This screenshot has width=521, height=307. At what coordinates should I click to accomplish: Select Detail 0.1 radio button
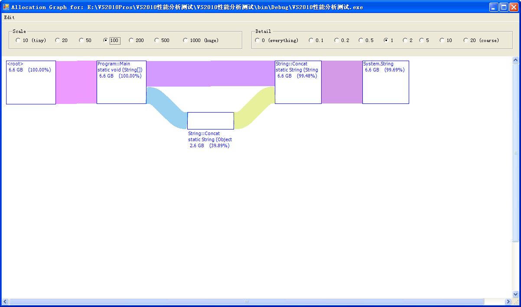[x=316, y=40]
